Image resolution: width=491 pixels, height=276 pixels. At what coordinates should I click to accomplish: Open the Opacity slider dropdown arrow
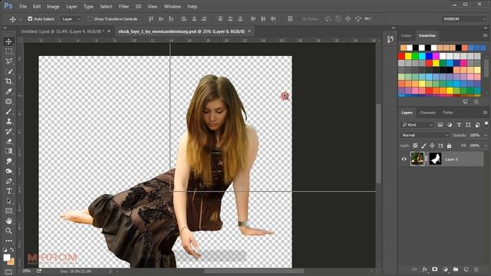pos(486,135)
